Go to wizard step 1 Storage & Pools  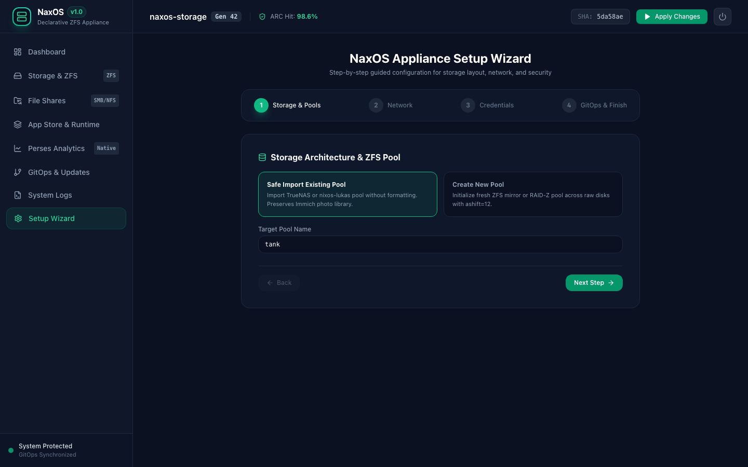pyautogui.click(x=287, y=105)
